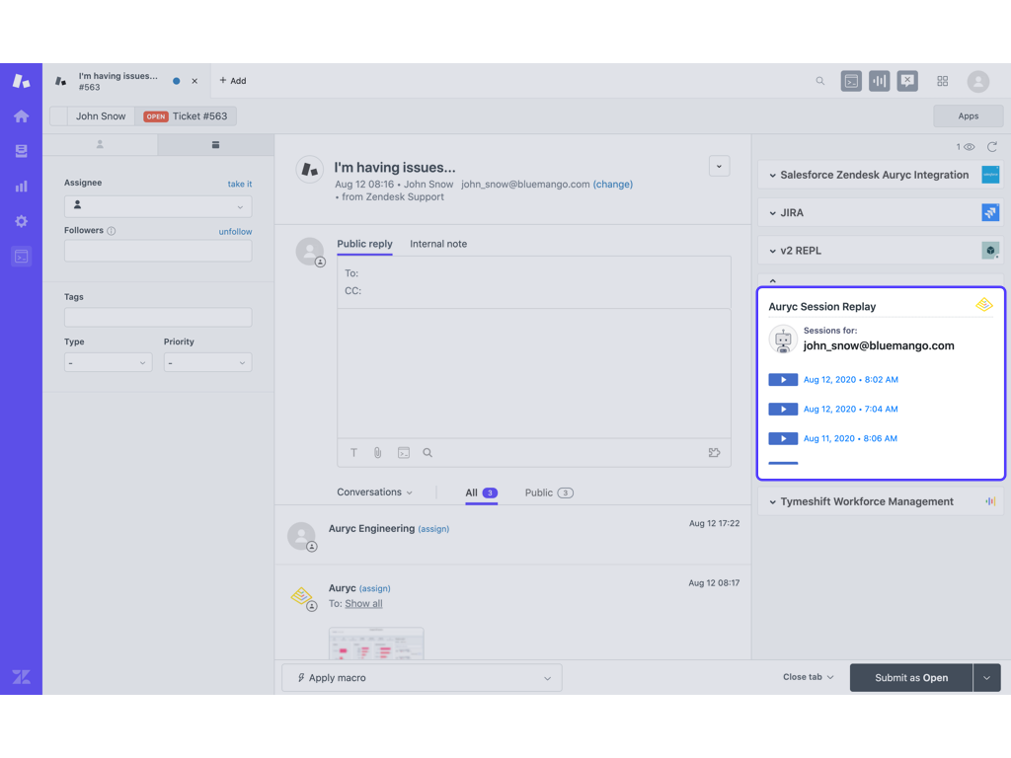The image size is (1011, 758).
Task: Click the reply message body area
Action: click(534, 373)
